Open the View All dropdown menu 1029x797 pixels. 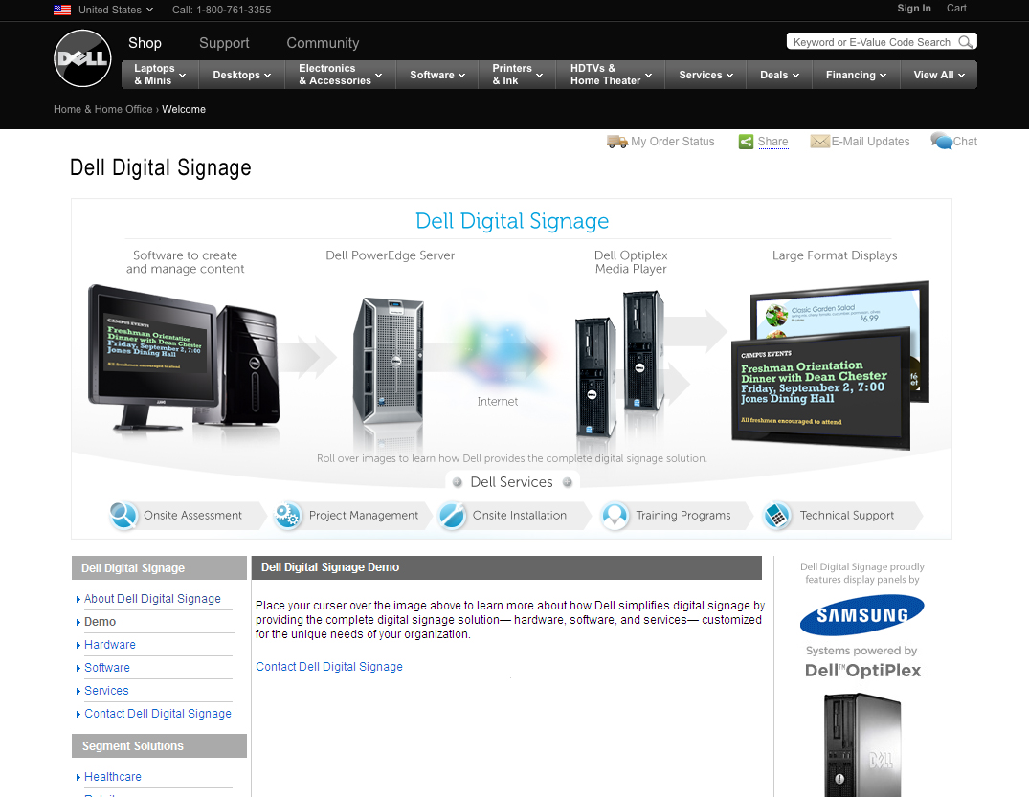pyautogui.click(x=939, y=75)
